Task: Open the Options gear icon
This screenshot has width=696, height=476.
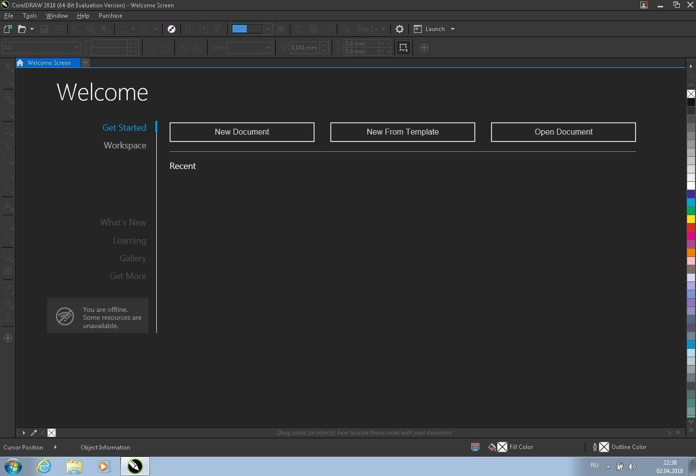Action: [400, 29]
